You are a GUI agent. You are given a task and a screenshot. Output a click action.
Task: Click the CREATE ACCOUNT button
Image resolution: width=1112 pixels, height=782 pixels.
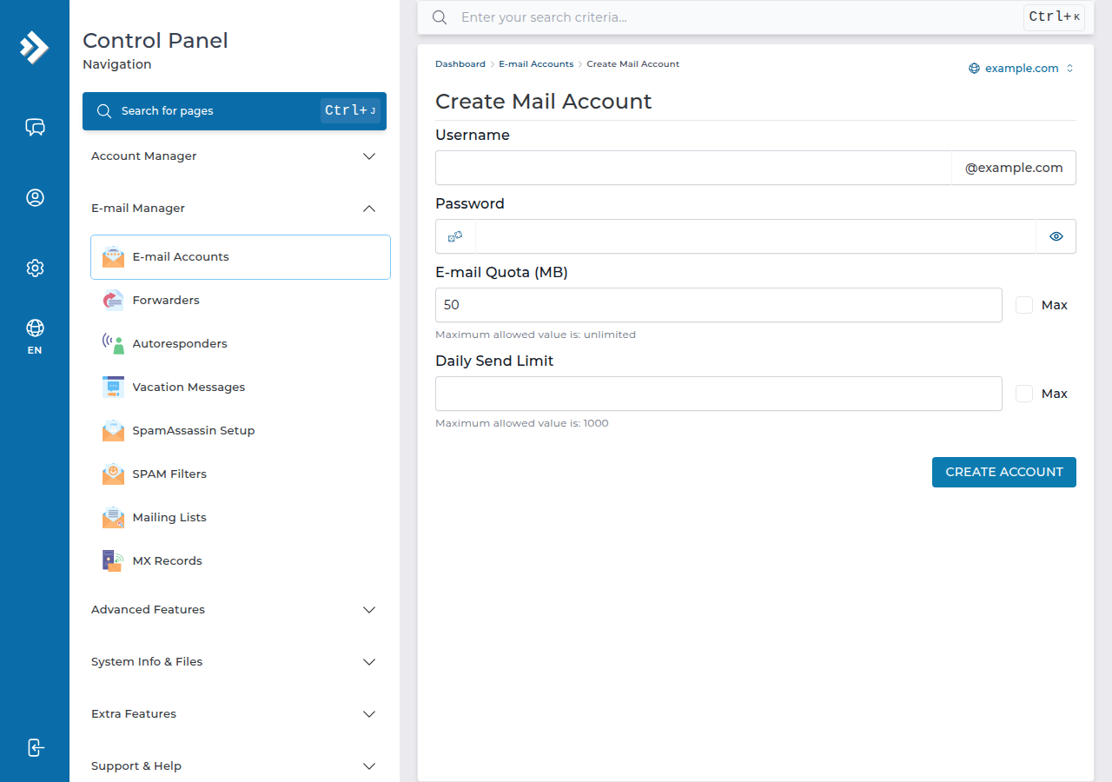(x=1004, y=472)
